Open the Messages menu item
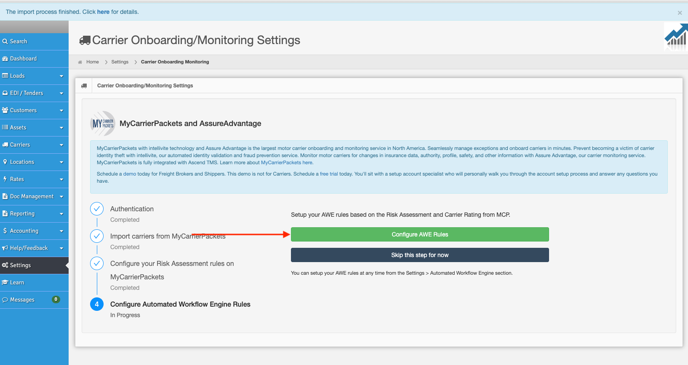 (x=34, y=299)
